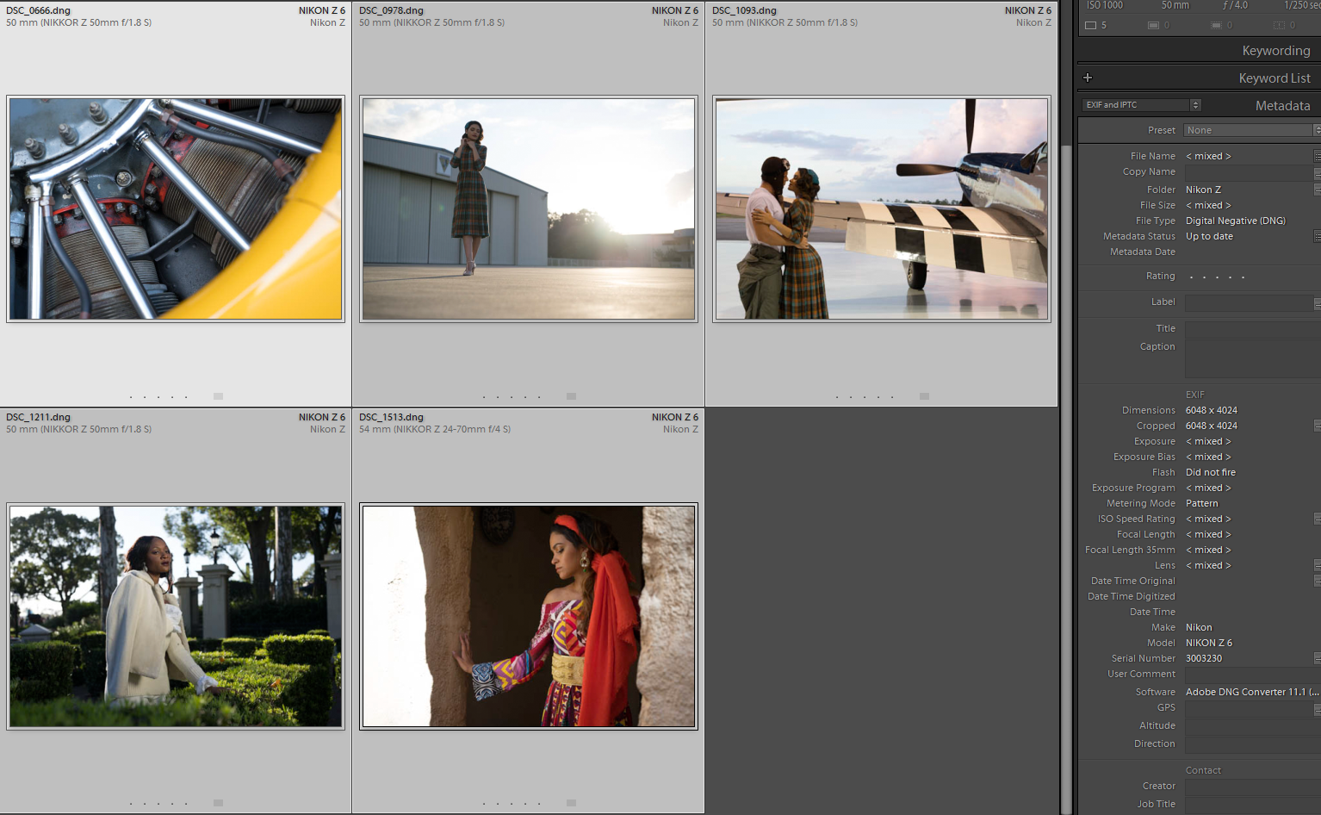Click the File Name batch rename icon

click(x=1318, y=156)
